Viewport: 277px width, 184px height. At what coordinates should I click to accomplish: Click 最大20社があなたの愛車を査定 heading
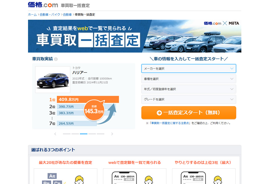pos(66,163)
